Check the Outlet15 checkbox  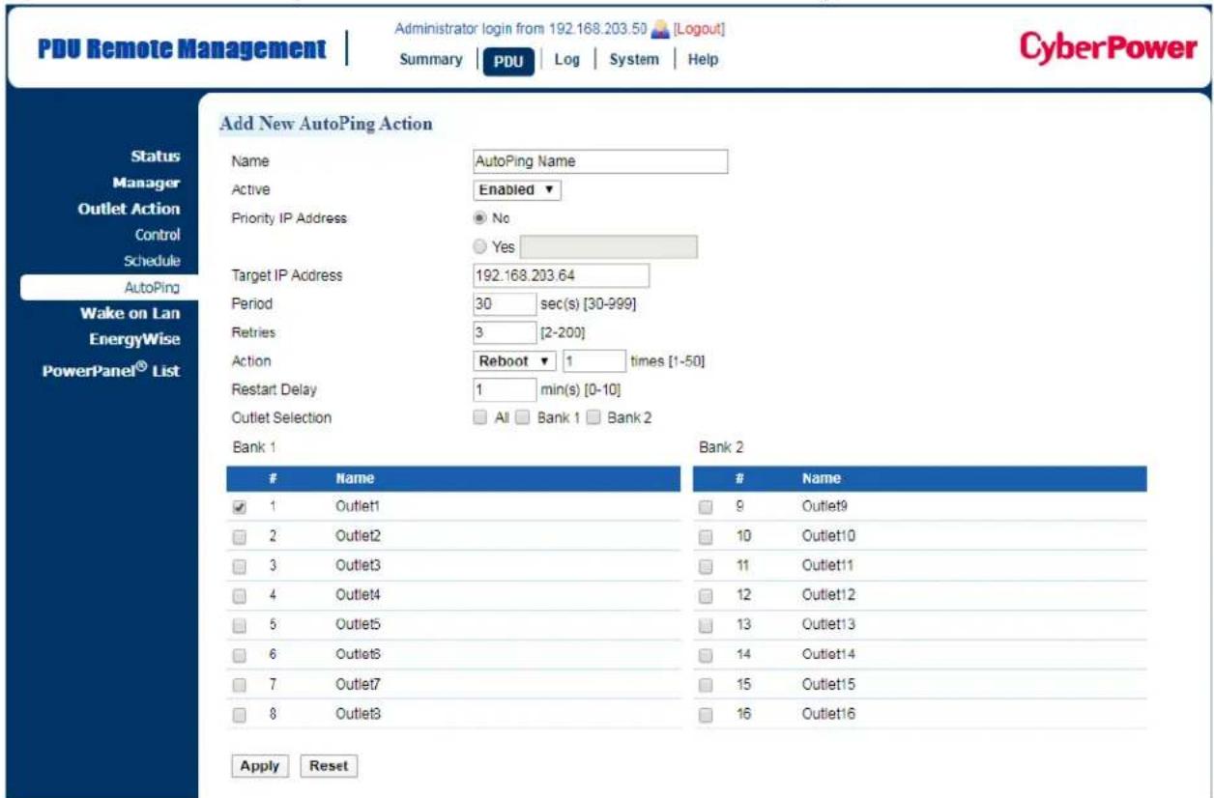click(x=707, y=686)
